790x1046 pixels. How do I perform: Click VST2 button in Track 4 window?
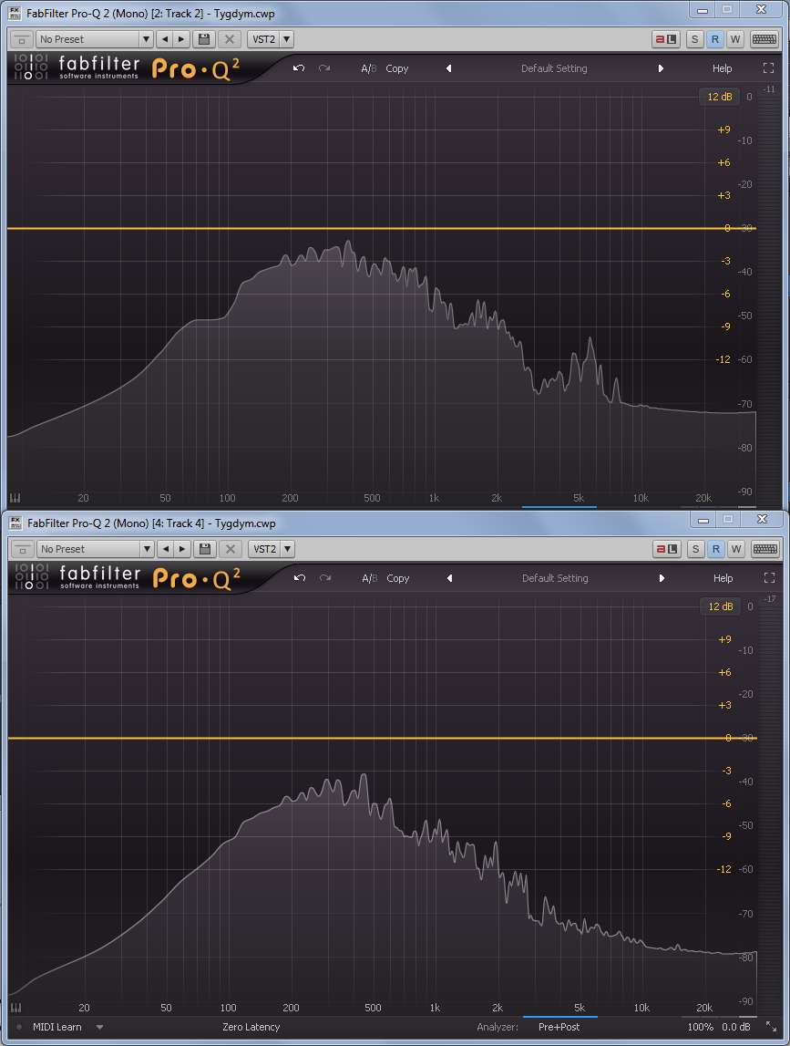click(x=264, y=549)
